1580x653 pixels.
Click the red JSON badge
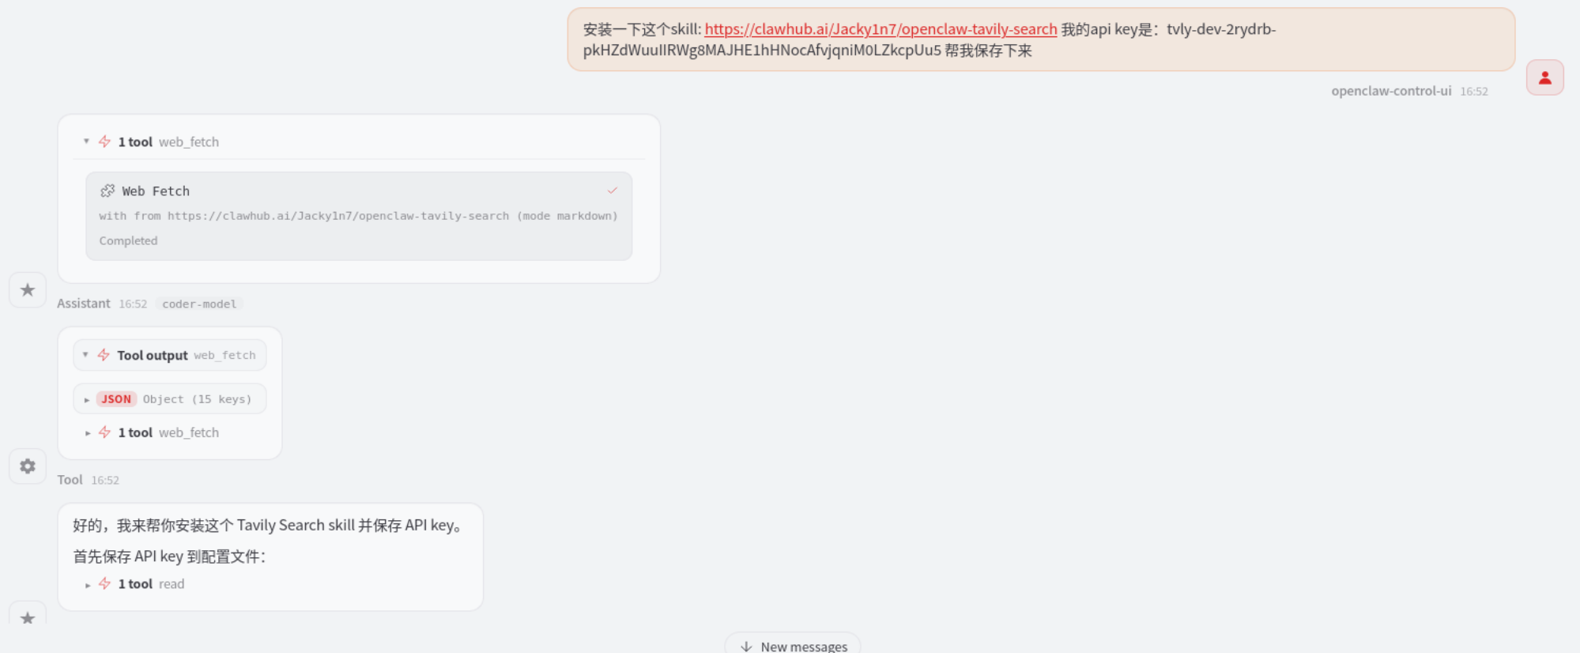116,399
